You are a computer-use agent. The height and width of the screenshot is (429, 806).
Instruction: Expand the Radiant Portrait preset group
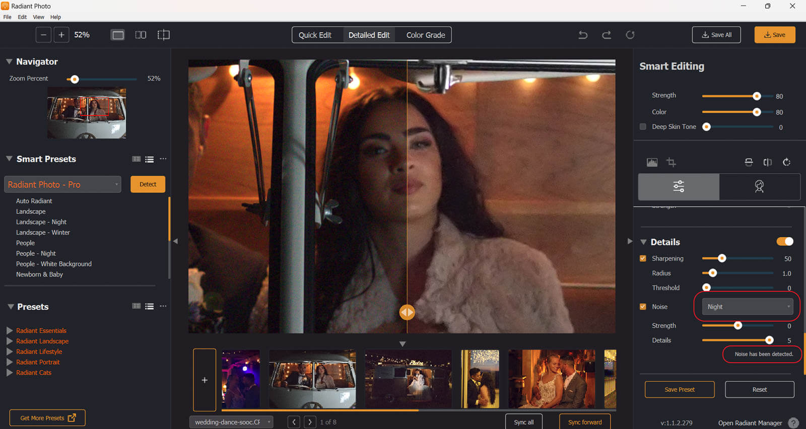pos(10,362)
